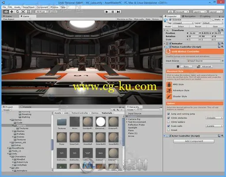The image size is (226, 177).
Task: Switch to the Lighting tab
Action: 205,16
